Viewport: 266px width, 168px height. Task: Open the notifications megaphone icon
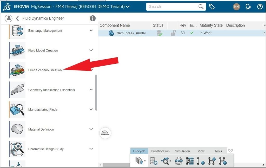tap(248, 7)
